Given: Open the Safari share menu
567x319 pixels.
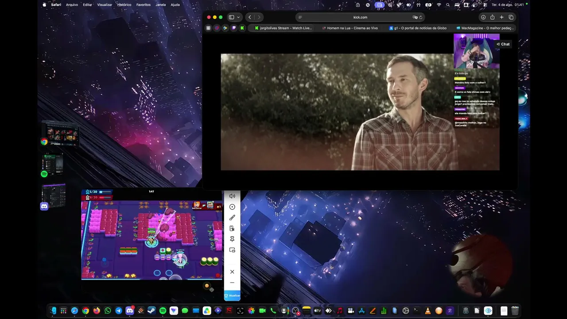Looking at the screenshot, I should [492, 17].
